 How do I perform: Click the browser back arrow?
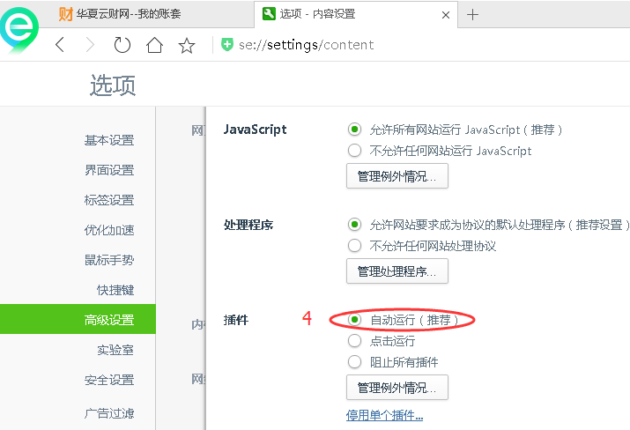(60, 45)
